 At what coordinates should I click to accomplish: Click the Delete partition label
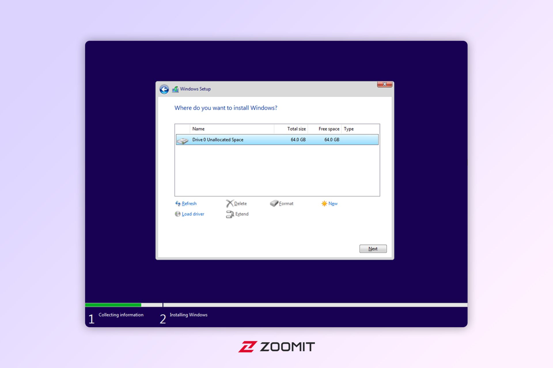(240, 204)
